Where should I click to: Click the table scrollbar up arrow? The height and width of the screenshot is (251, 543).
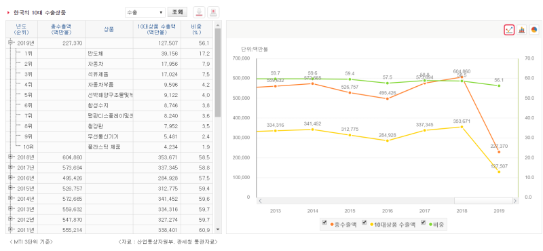point(218,25)
